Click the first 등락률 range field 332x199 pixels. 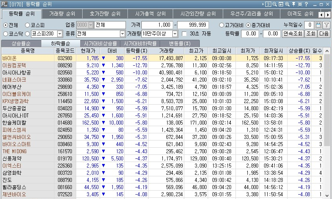(250, 34)
